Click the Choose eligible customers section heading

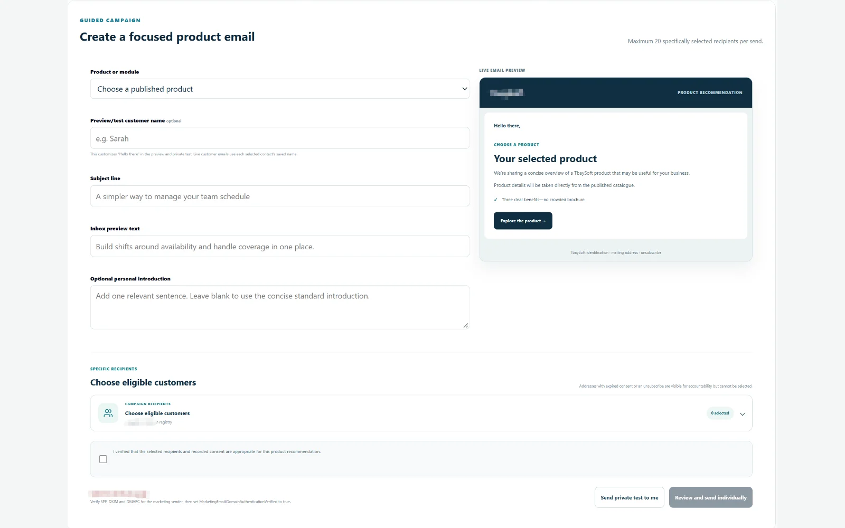click(143, 383)
